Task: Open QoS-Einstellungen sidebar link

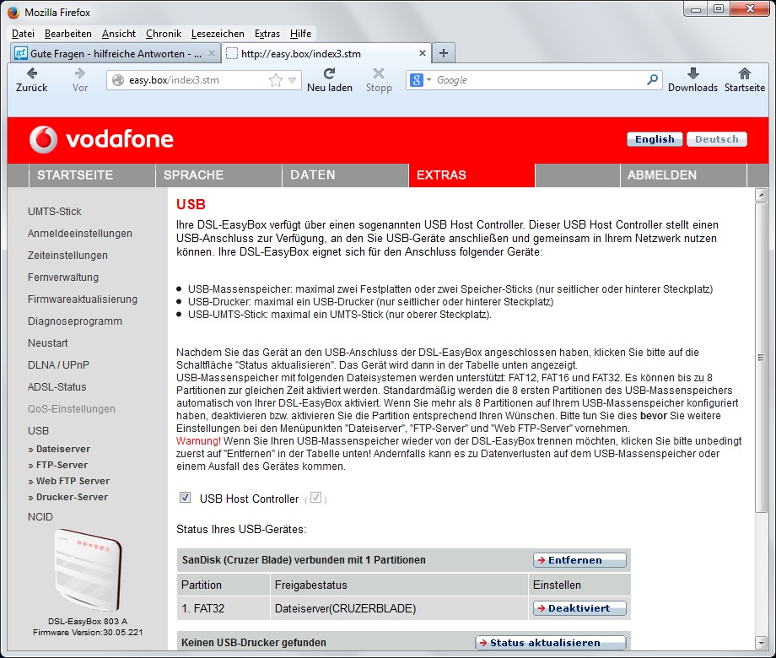Action: pyautogui.click(x=71, y=409)
